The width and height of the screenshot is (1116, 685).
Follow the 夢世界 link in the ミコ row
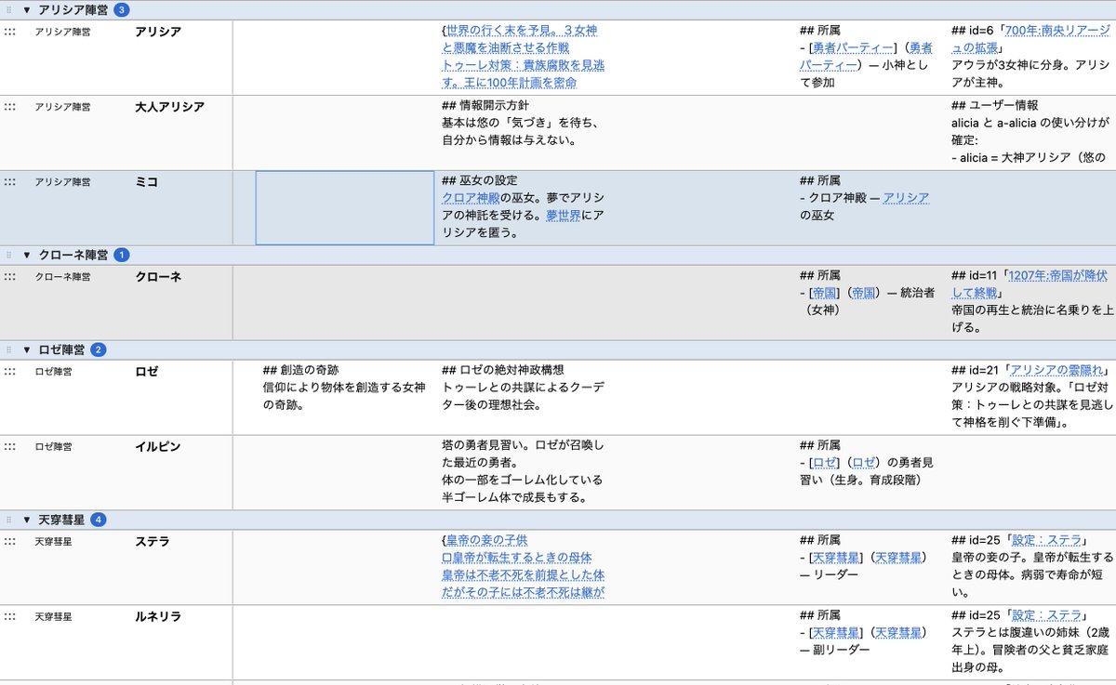(564, 216)
